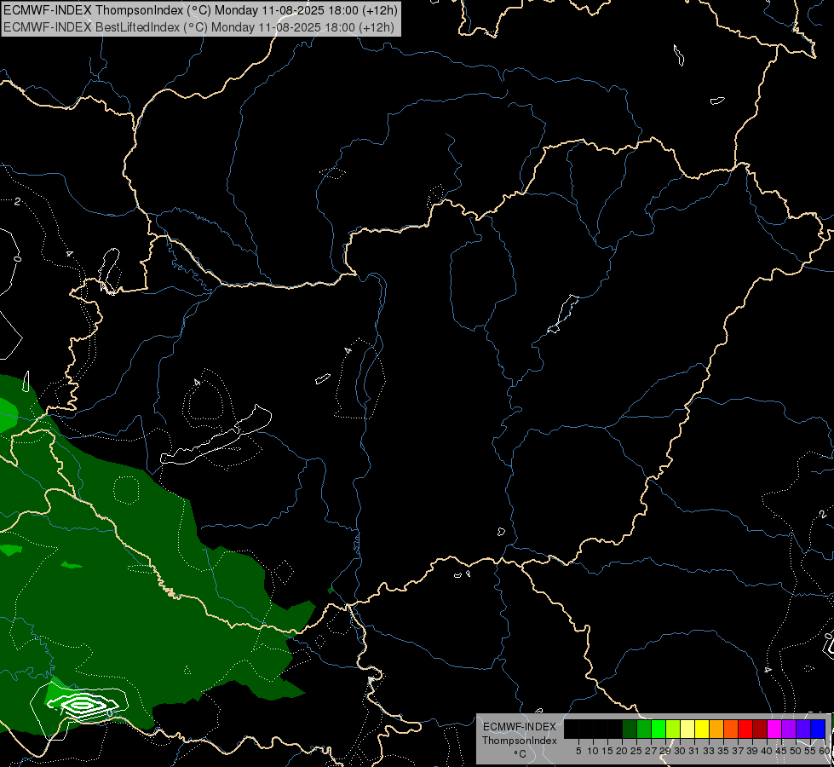Click the legend tick label 15
834x767 pixels.
[607, 751]
